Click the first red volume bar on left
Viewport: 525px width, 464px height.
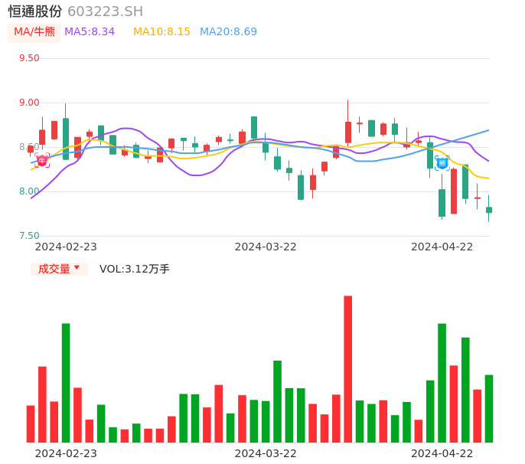(31, 423)
